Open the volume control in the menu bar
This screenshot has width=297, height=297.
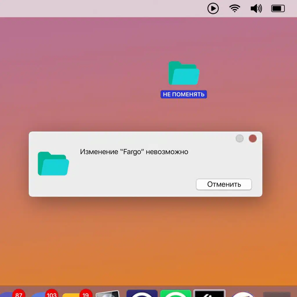[x=256, y=9]
